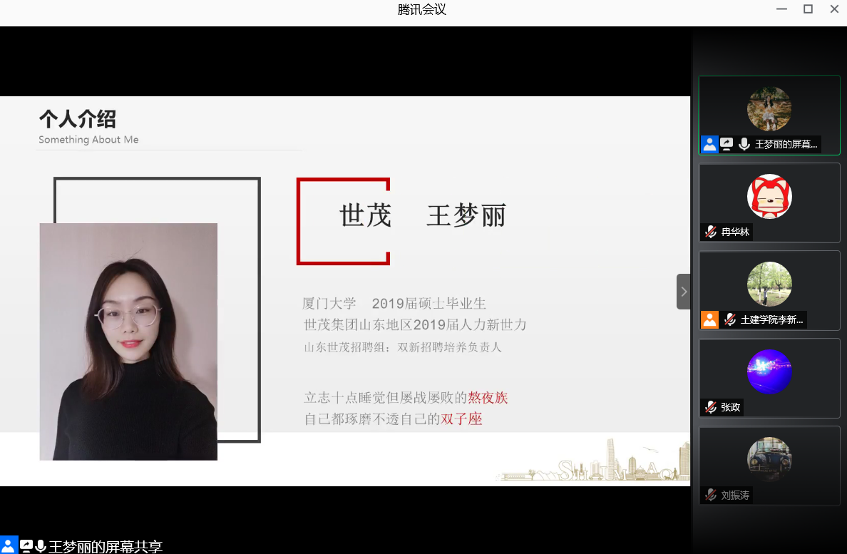Select 冉华林's fox avatar
Image resolution: width=847 pixels, height=554 pixels.
769,196
